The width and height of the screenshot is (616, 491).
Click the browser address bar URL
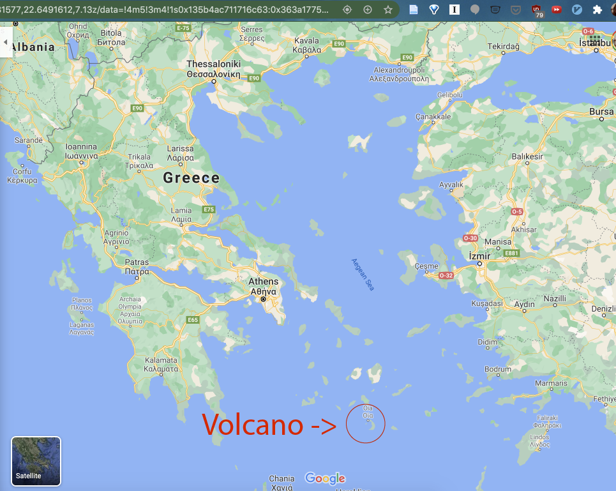[x=164, y=10]
